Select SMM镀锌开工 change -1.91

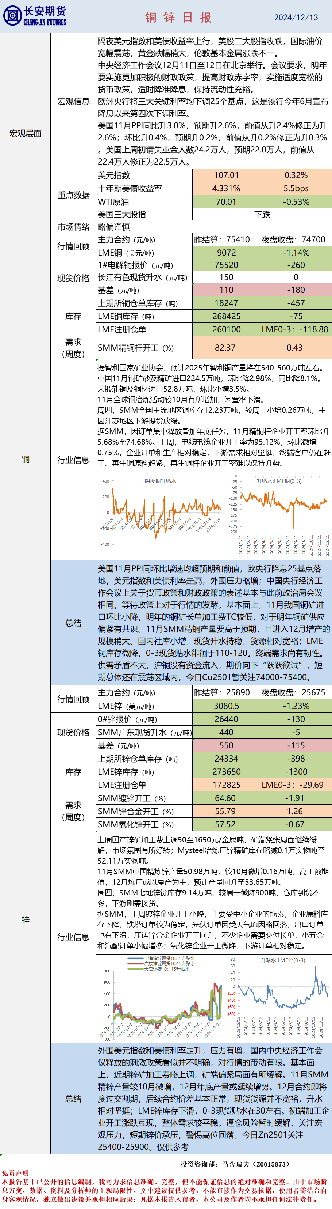(296, 798)
